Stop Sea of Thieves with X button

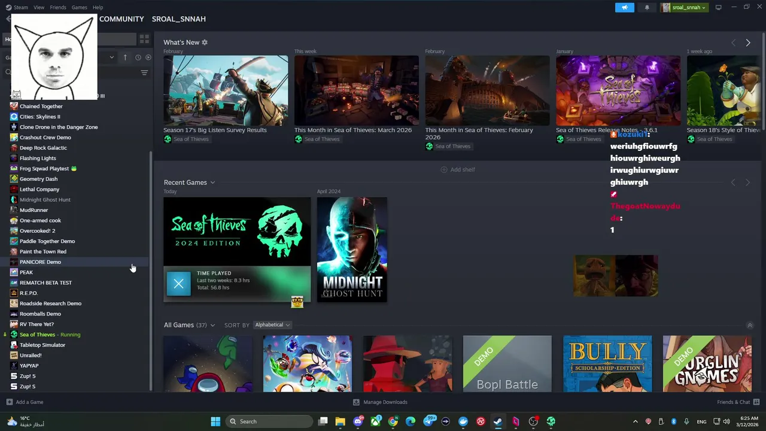point(178,284)
